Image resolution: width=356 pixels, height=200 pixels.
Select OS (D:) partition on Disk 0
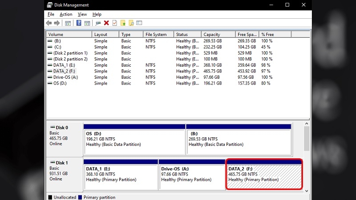point(134,140)
